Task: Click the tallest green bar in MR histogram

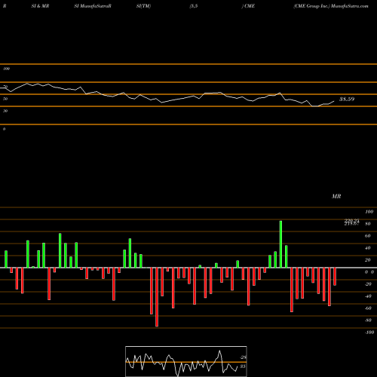Action: (280, 244)
